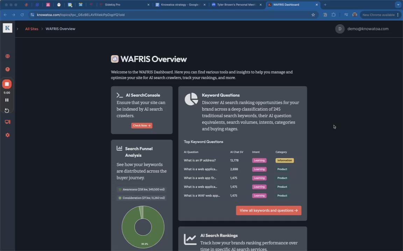Image resolution: width=403 pixels, height=251 pixels.
Task: Click the Search Funnel Analysis chart icon
Action: [119, 148]
